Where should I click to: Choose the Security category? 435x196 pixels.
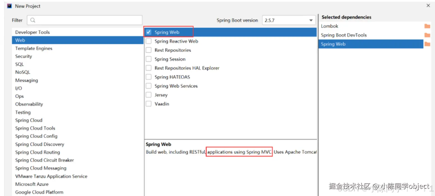[x=77, y=56]
